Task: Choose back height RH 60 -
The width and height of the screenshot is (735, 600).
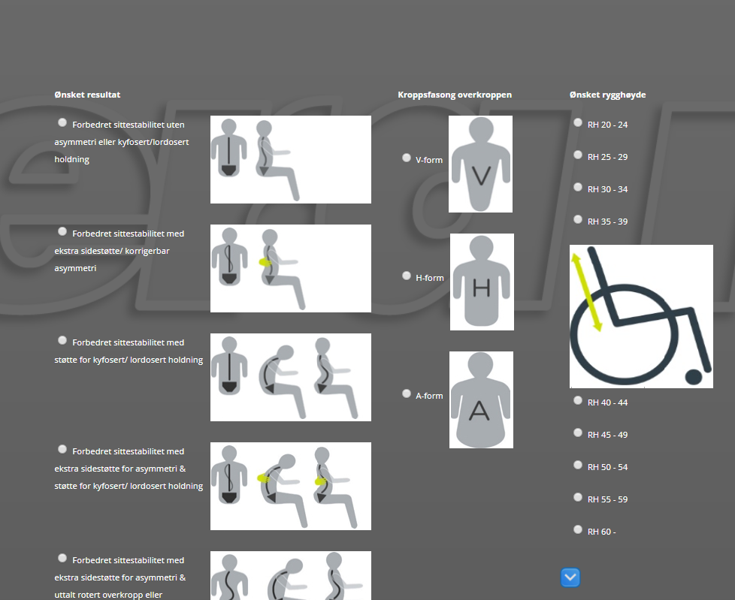Action: [x=578, y=529]
